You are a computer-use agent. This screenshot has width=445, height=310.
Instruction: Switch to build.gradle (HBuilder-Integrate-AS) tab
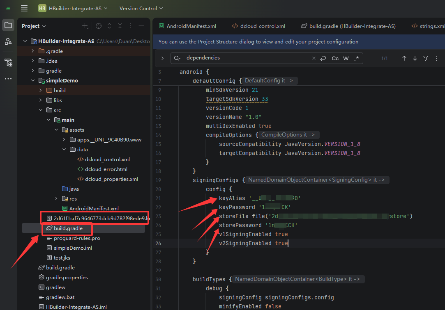(348, 26)
